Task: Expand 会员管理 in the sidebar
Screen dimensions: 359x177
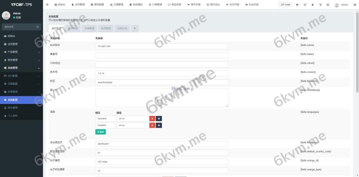Action: (21, 44)
